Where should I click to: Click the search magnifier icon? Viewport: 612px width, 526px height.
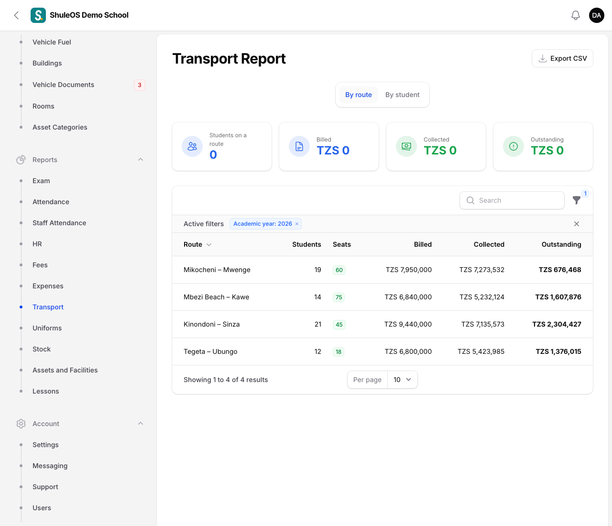(470, 200)
